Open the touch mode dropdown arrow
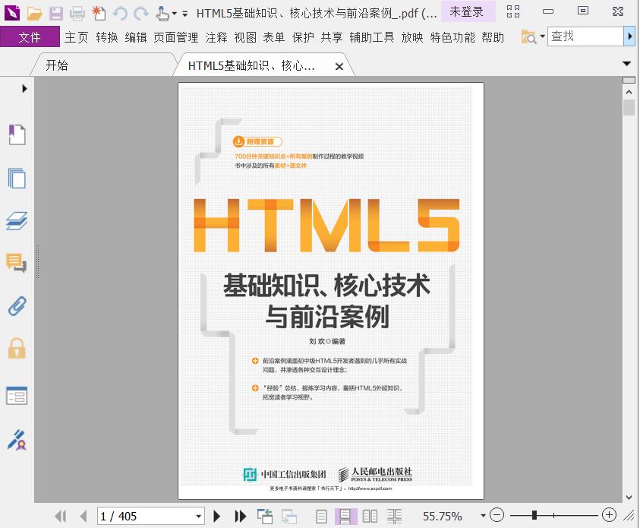The height and width of the screenshot is (528, 640). [x=175, y=14]
